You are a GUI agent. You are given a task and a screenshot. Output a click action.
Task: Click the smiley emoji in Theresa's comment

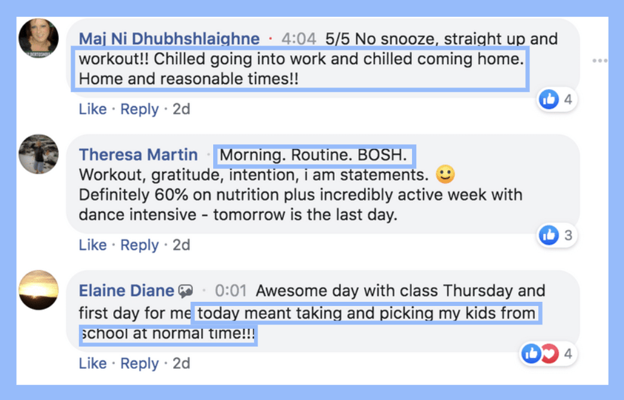coord(446,174)
